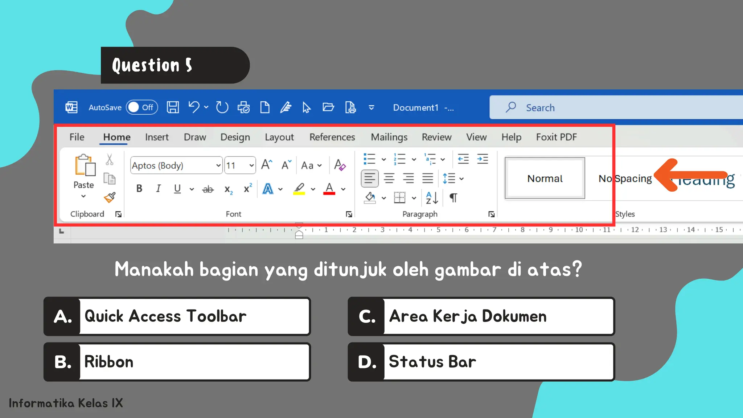The image size is (743, 418).
Task: Click the Multilevel List icon
Action: pos(430,159)
